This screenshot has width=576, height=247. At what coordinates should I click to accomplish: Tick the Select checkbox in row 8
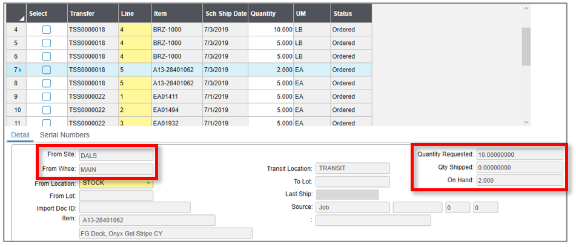pos(47,84)
